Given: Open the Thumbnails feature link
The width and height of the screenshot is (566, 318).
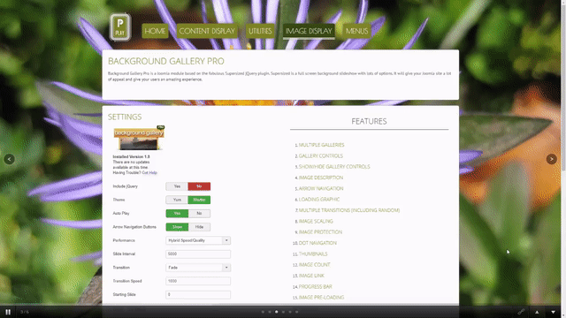Looking at the screenshot, I should [x=313, y=254].
